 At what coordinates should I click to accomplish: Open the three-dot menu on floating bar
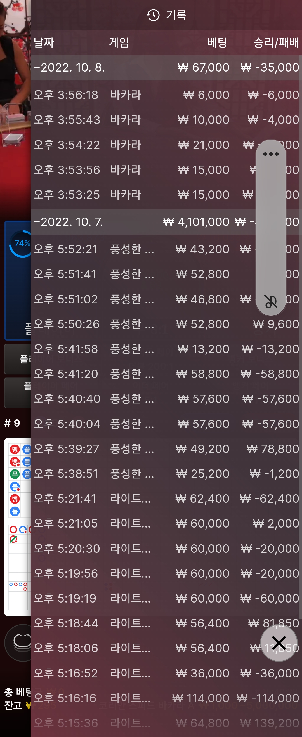click(270, 154)
